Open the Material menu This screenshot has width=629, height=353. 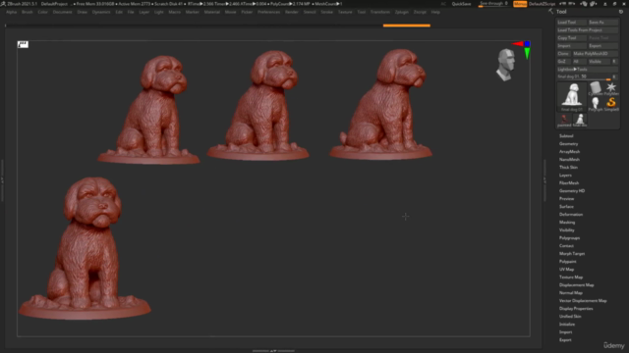212,12
